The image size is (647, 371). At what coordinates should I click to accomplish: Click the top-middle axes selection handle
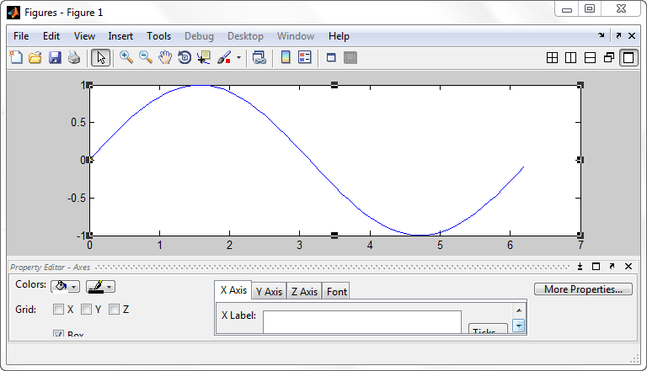[x=334, y=85]
